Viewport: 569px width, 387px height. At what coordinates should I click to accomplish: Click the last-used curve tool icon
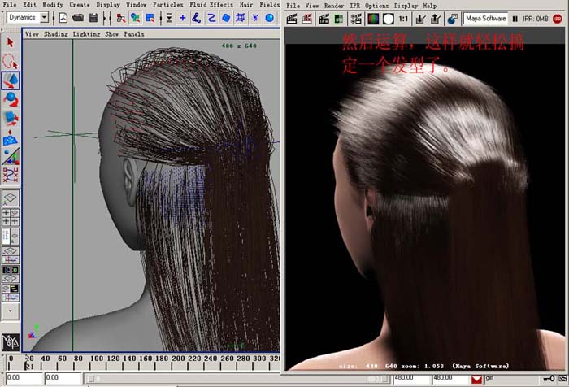click(10, 175)
